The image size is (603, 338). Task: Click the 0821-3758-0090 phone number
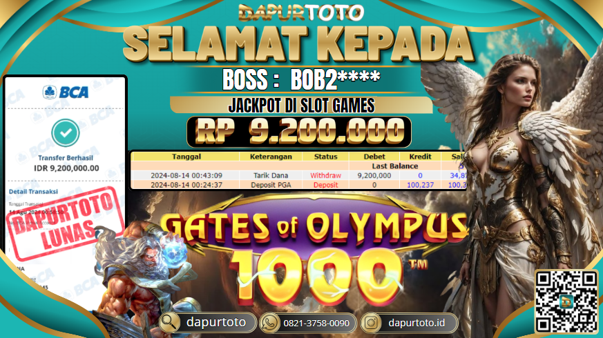(316, 324)
